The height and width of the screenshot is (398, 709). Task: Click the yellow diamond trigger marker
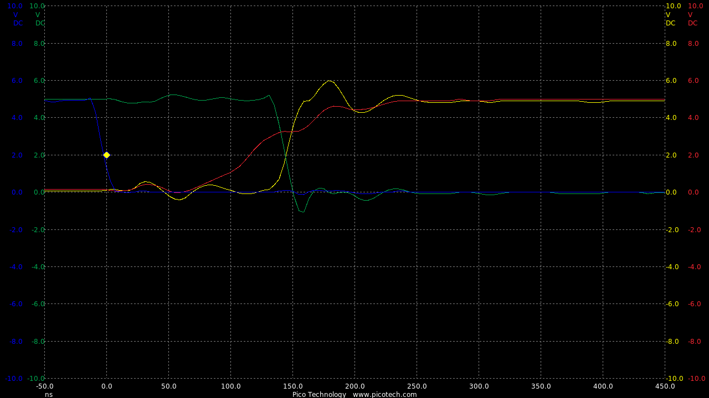(106, 155)
